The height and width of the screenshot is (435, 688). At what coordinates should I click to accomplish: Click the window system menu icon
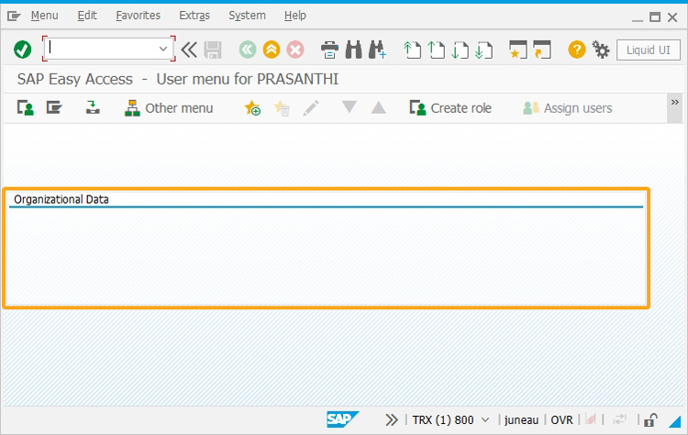click(14, 17)
